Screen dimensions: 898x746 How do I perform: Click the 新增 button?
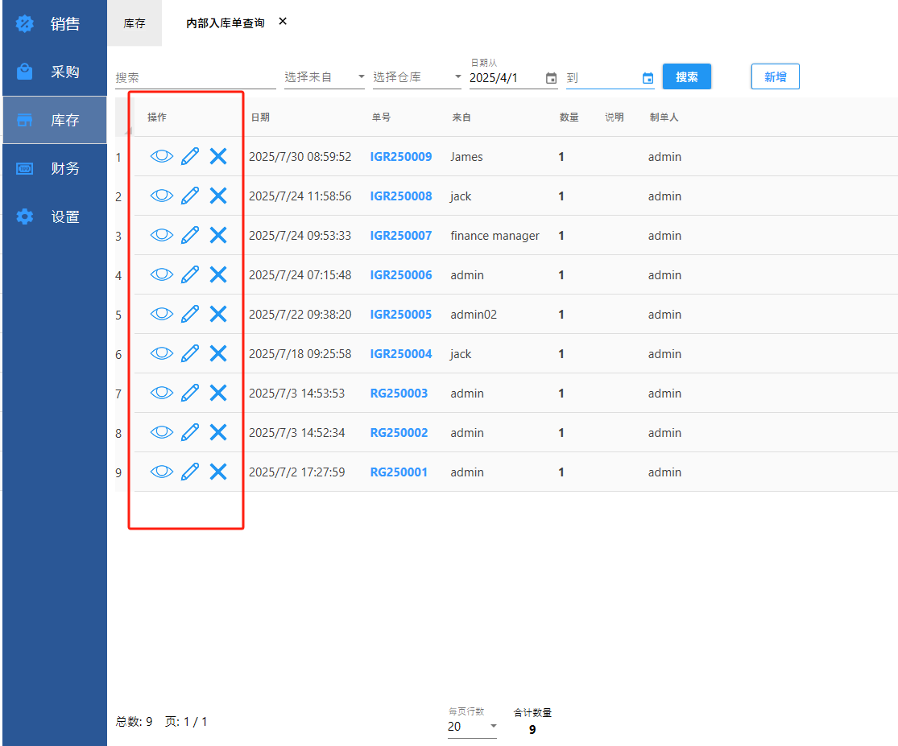click(x=775, y=77)
